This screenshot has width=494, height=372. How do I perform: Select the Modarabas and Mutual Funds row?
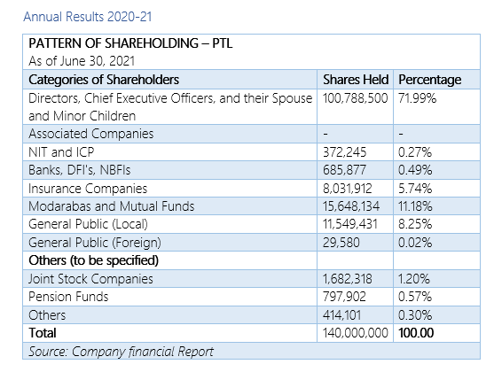tap(251, 206)
